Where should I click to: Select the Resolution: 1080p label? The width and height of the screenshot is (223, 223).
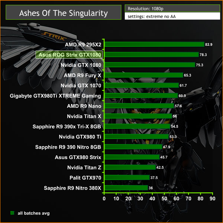[x=145, y=9]
